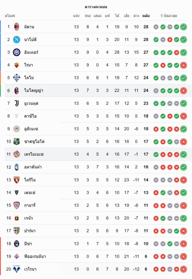Click the 5 นัดล่าสุด column header
Screen dimensions: 192x279
coord(169,16)
